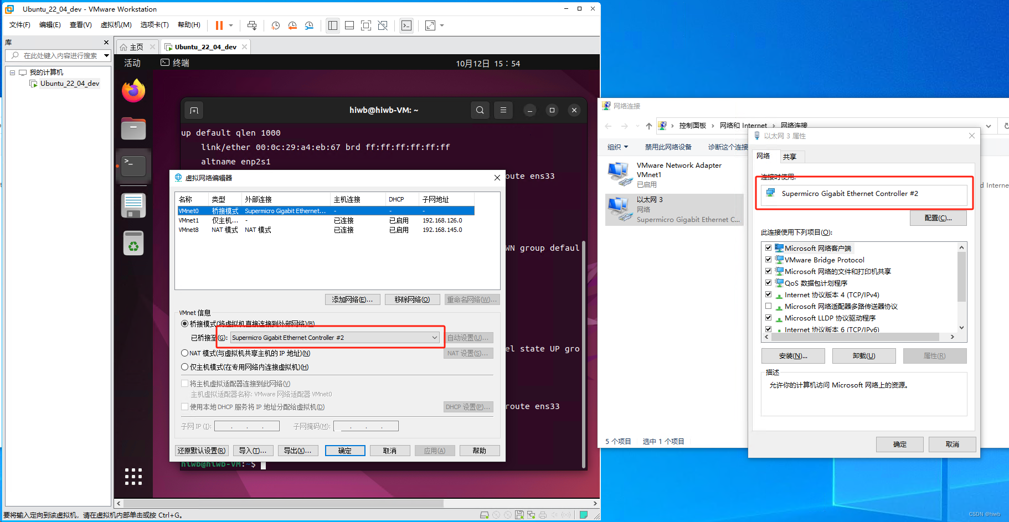Click the up arrow in Network Connections explorer

[648, 126]
